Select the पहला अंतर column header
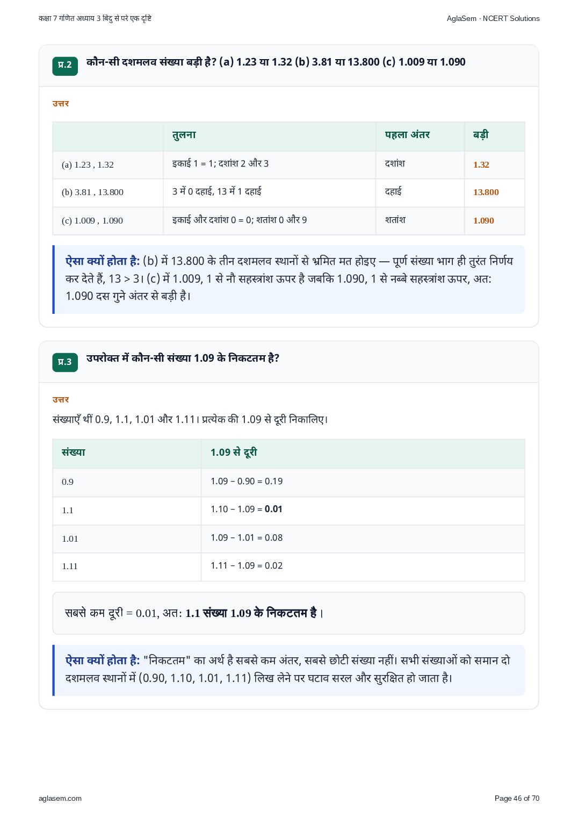The image size is (578, 818). point(420,136)
